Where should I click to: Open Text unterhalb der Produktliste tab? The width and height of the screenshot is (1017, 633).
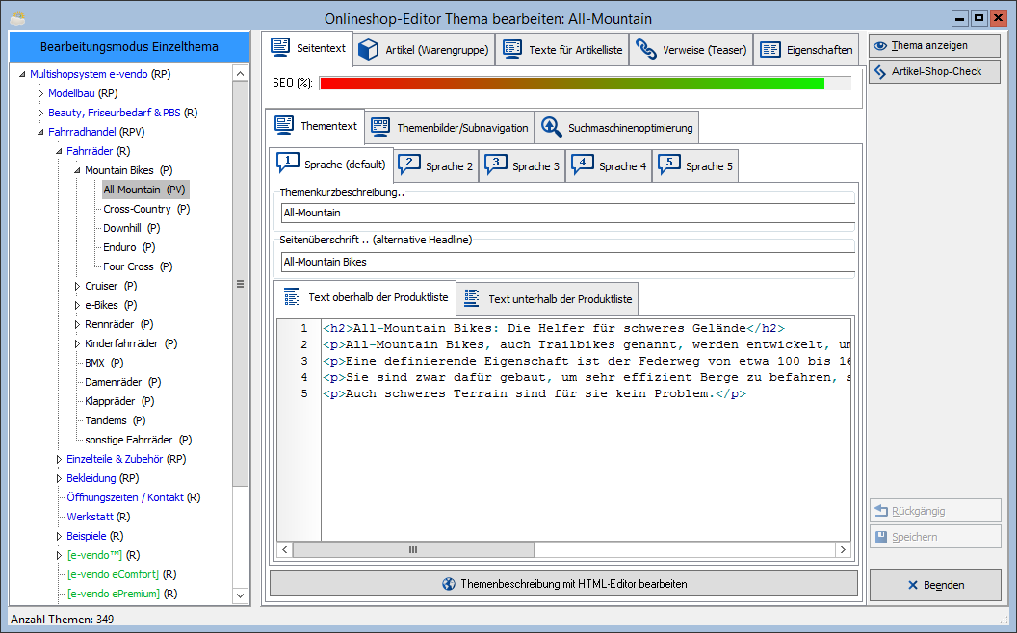point(547,298)
